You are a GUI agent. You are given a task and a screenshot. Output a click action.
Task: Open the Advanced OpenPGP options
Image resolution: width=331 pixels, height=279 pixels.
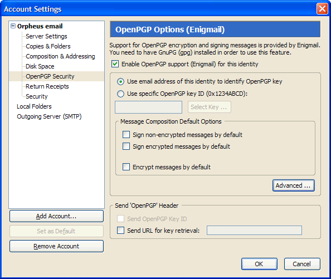point(294,185)
